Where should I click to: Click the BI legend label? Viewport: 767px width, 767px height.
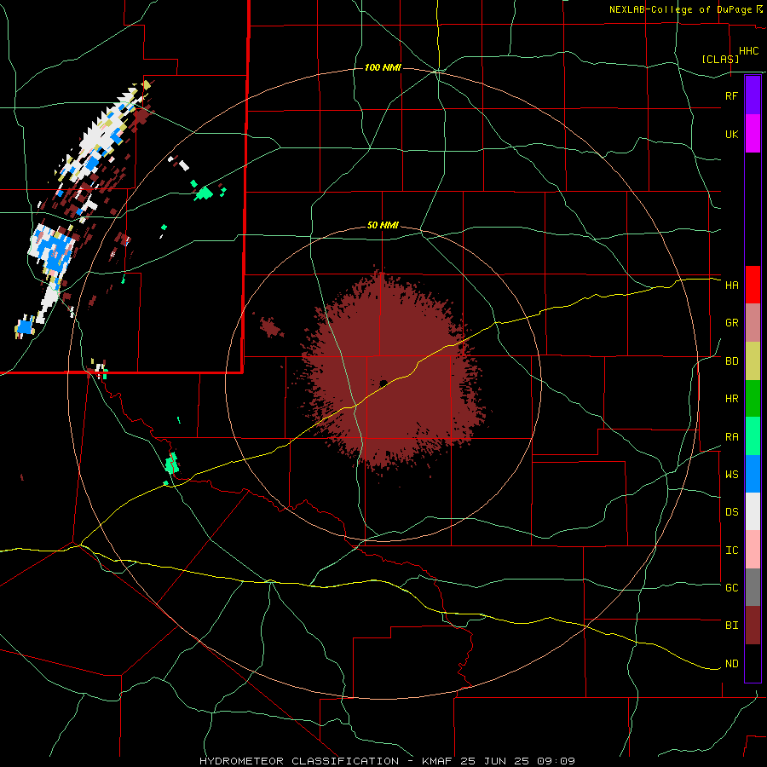[731, 626]
